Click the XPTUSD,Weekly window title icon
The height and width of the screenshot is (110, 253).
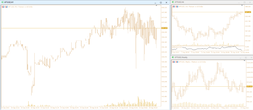click(173, 57)
